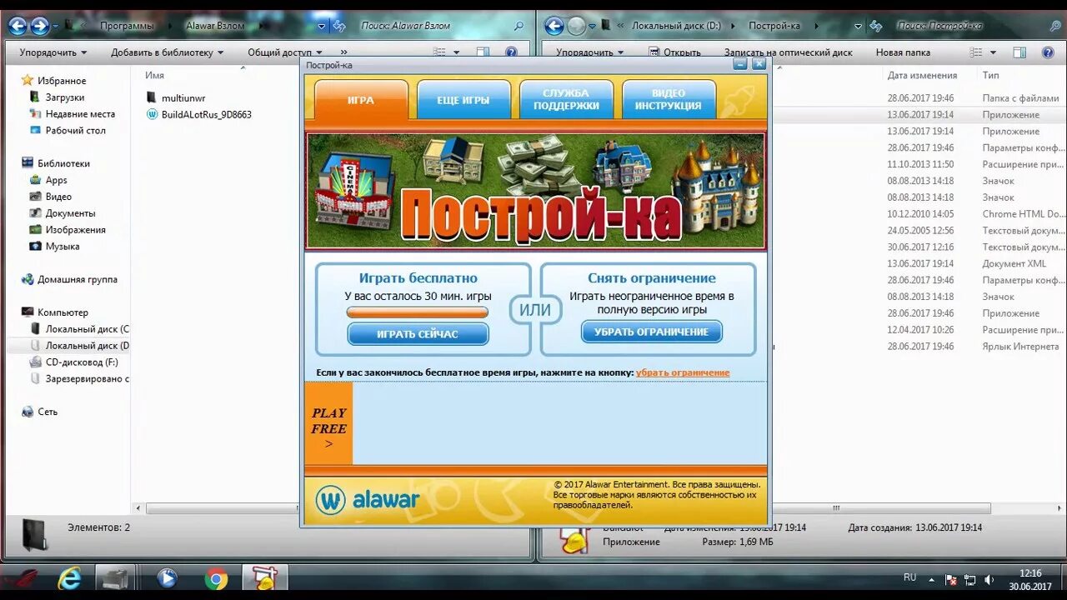Launch Windows Media Player from the taskbar
Image resolution: width=1067 pixels, height=600 pixels.
coord(167,576)
